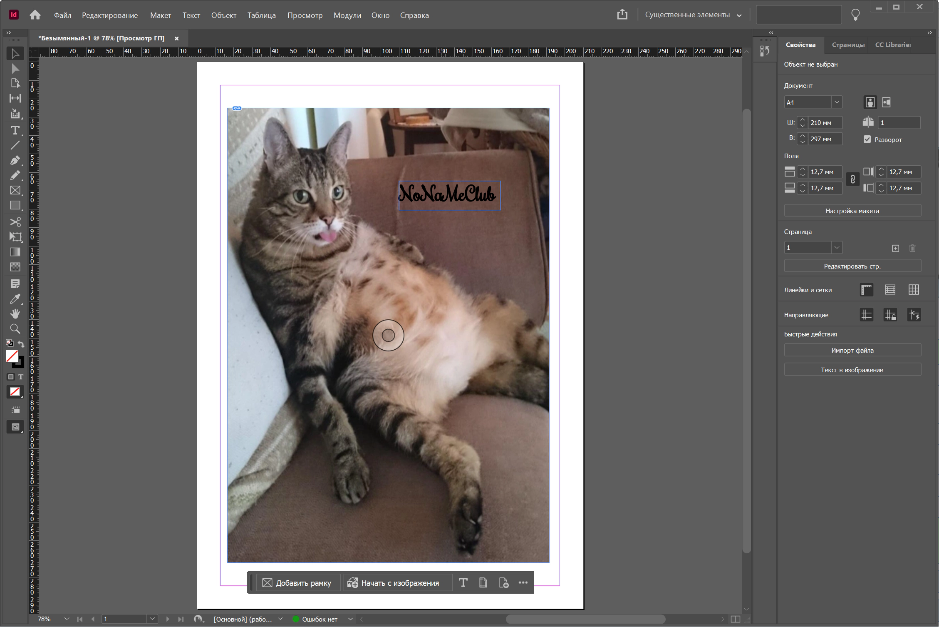939x627 pixels.
Task: Toggle the margins chain link
Action: [852, 179]
